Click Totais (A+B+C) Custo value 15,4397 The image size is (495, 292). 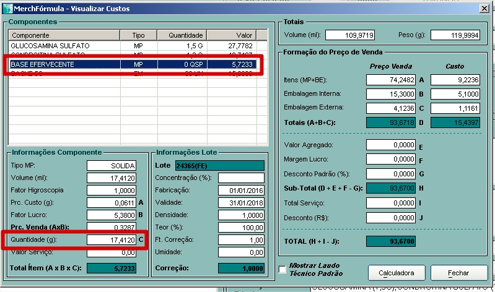pyautogui.click(x=455, y=122)
